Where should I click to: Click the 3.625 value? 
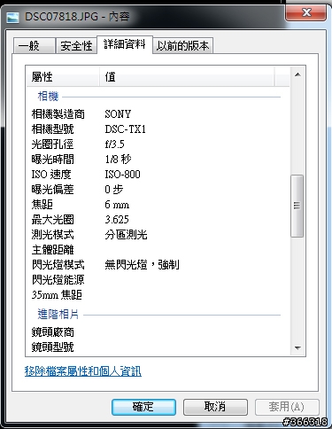117,220
